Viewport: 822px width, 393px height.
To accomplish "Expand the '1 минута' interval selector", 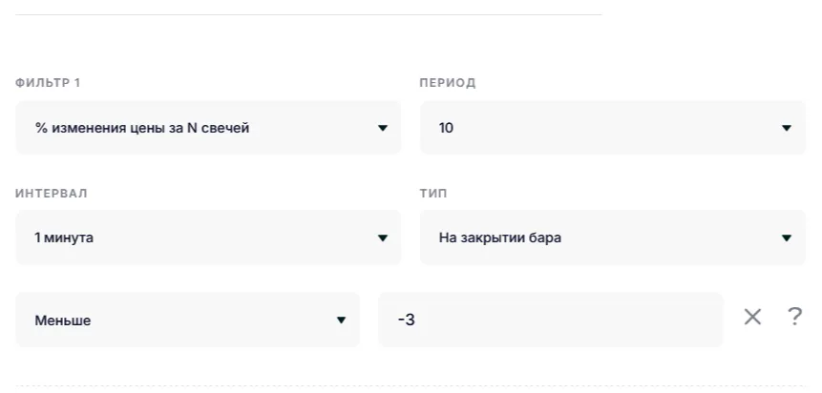I will 191,238.
